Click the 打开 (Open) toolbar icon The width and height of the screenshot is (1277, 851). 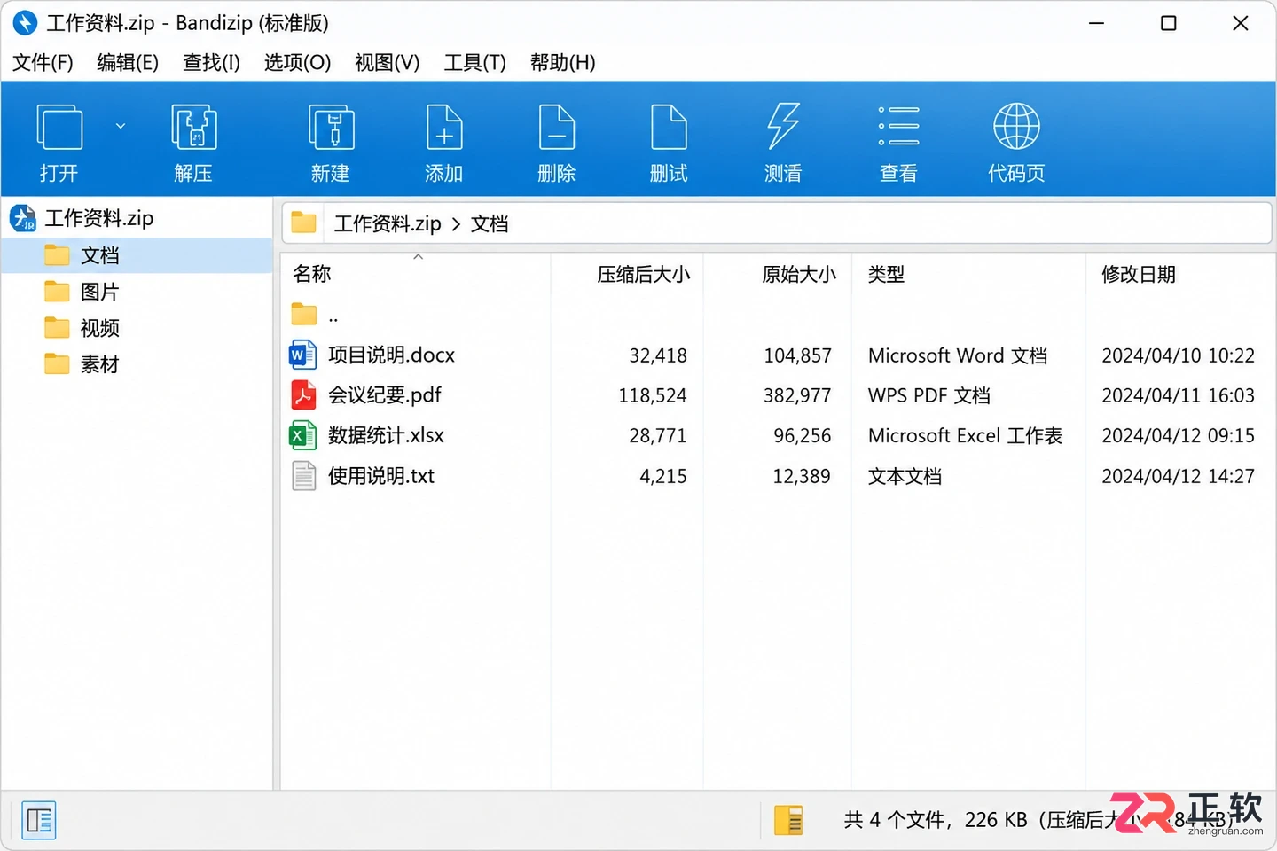click(59, 128)
